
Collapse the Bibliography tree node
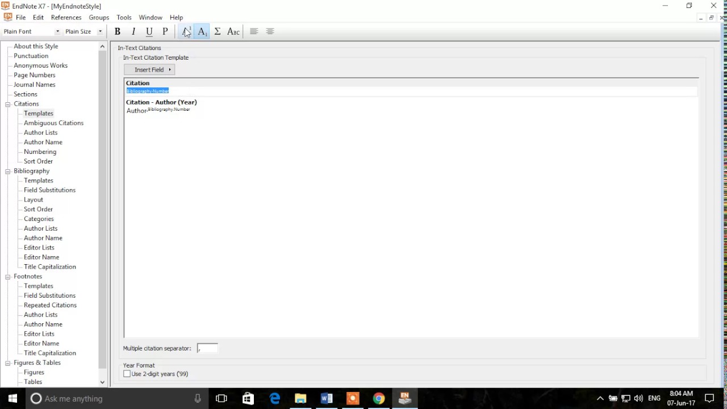tap(8, 171)
